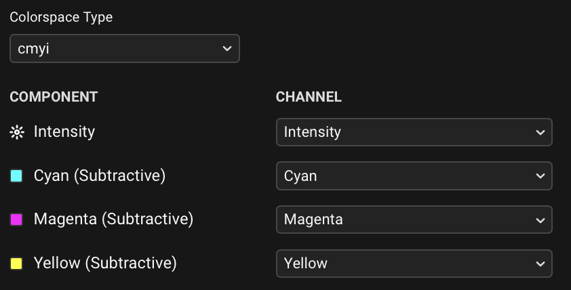Click the yellow color swatch
The width and height of the screenshot is (571, 290).
(x=16, y=264)
